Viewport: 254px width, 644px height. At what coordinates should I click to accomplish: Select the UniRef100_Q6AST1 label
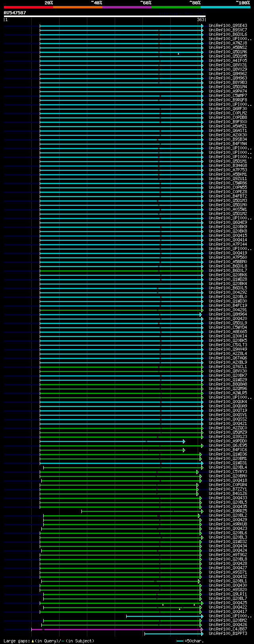[x=228, y=131]
